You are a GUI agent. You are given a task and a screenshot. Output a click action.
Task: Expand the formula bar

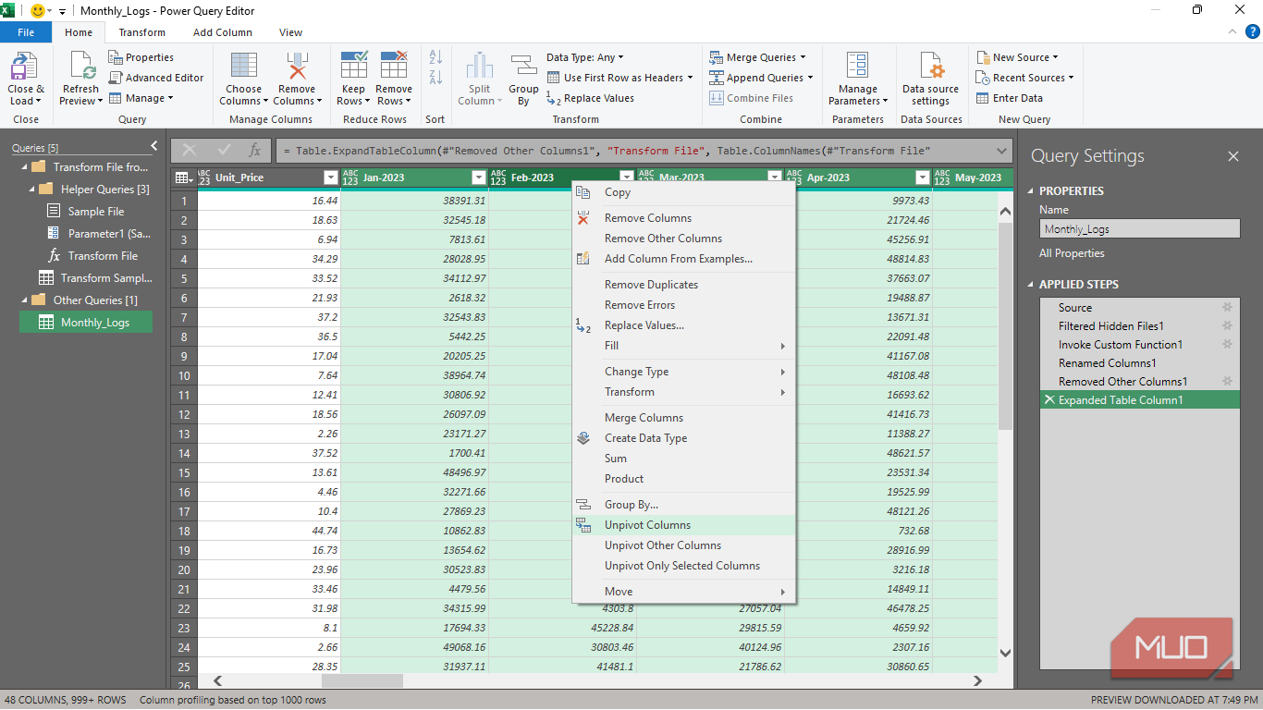[1001, 151]
